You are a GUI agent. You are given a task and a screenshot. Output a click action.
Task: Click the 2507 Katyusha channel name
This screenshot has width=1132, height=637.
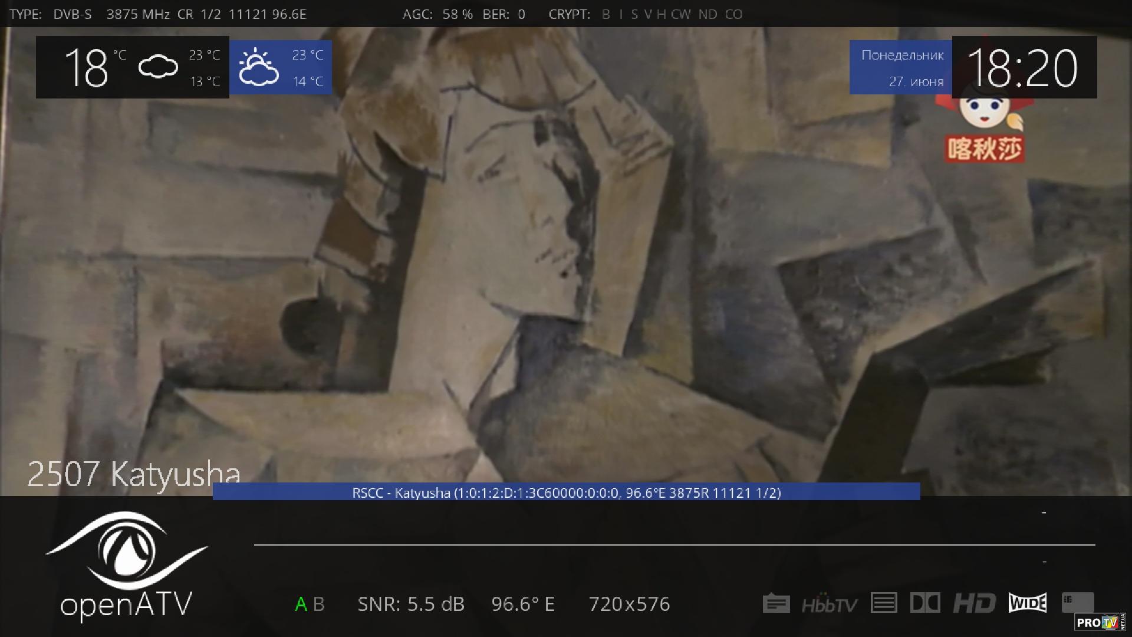click(x=134, y=474)
